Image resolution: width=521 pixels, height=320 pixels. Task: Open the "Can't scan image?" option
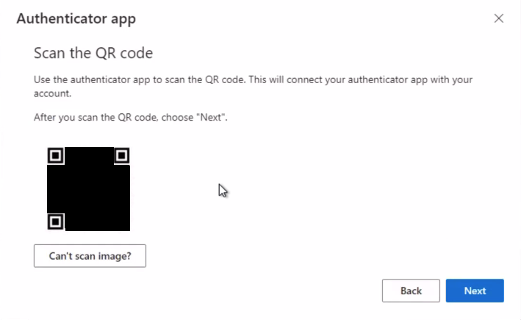[x=90, y=256]
